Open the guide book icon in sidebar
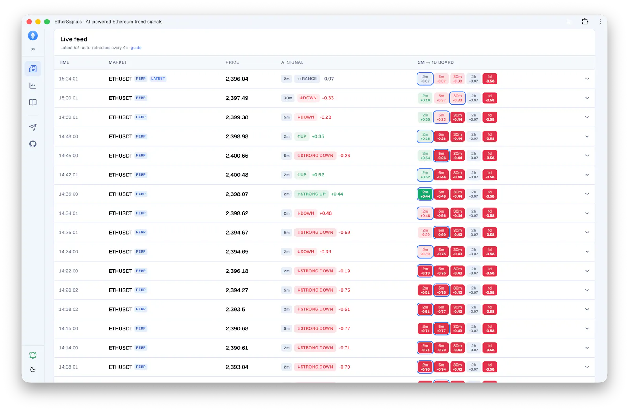The width and height of the screenshot is (629, 411). [33, 103]
